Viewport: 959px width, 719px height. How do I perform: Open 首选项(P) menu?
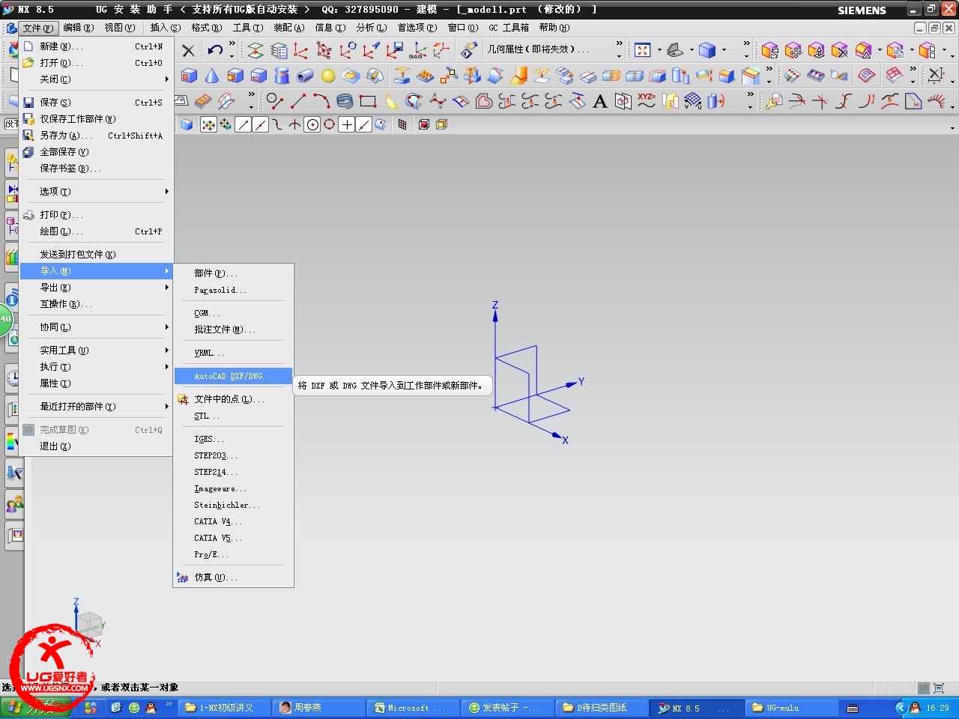coord(417,28)
